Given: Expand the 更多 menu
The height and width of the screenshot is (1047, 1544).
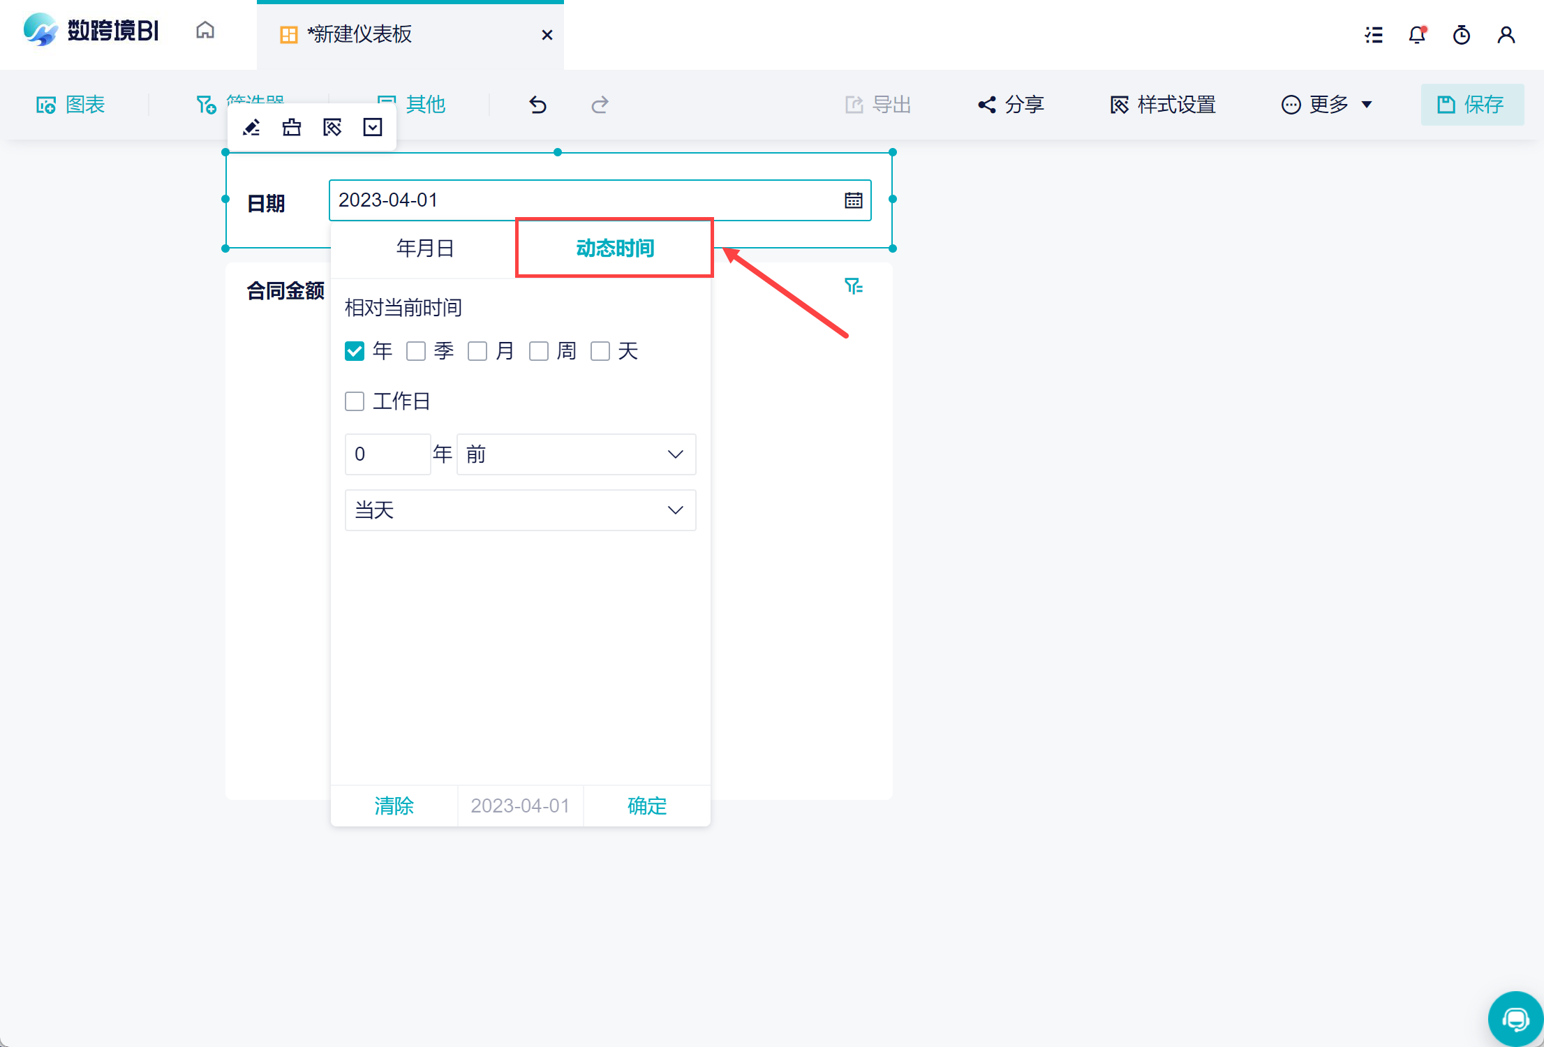Looking at the screenshot, I should pyautogui.click(x=1328, y=105).
